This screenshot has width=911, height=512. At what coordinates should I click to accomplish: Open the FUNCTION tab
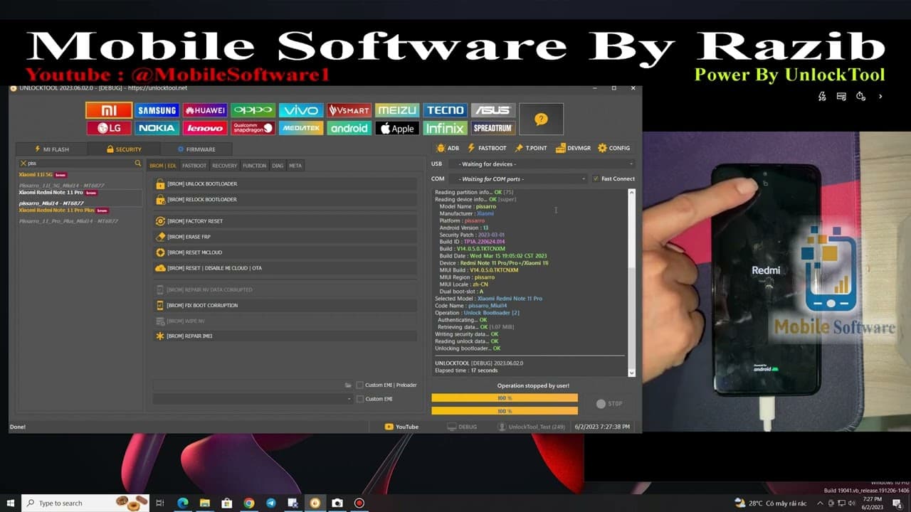(254, 166)
